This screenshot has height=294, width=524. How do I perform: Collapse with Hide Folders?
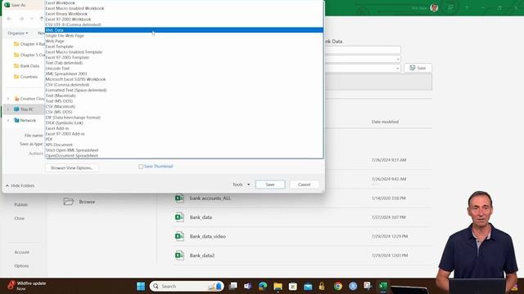tap(20, 185)
